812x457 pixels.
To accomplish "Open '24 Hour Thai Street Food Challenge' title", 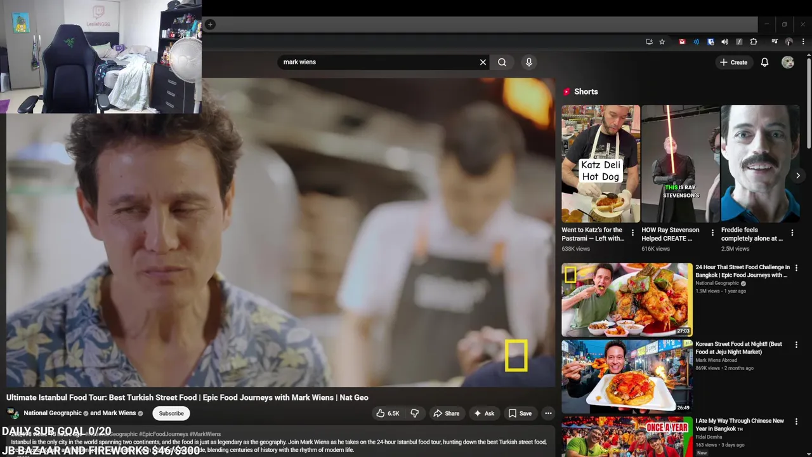I will point(743,271).
